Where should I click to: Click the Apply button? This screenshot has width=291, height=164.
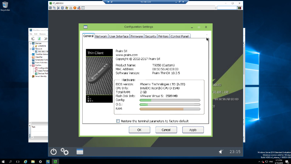(193, 130)
